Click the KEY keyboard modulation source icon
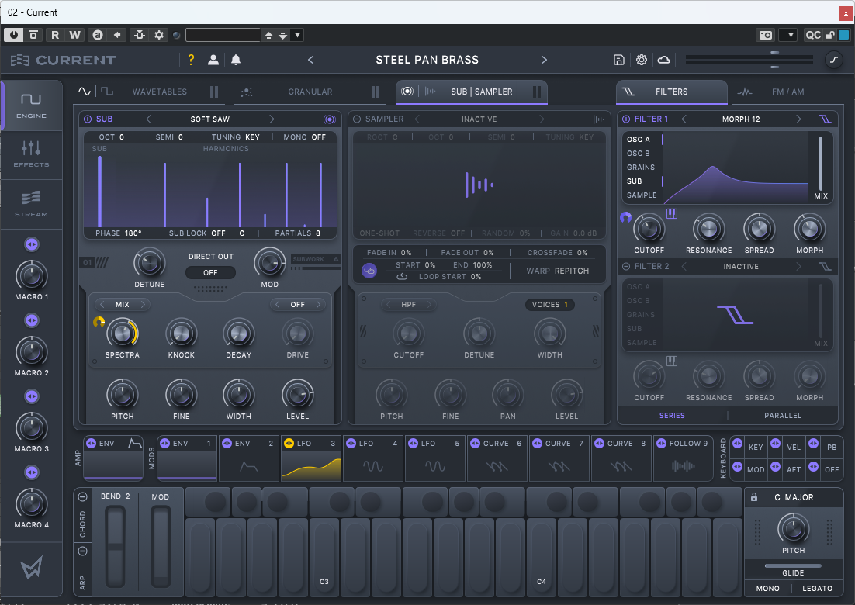 click(737, 444)
